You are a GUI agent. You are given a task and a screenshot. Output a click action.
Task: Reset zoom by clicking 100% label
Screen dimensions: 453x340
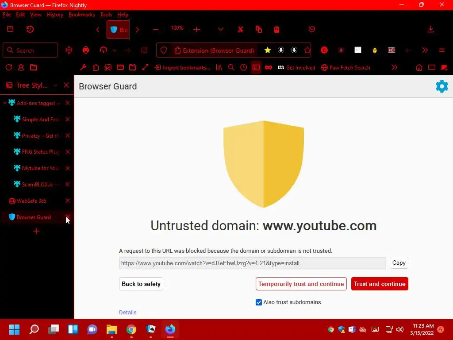(177, 28)
